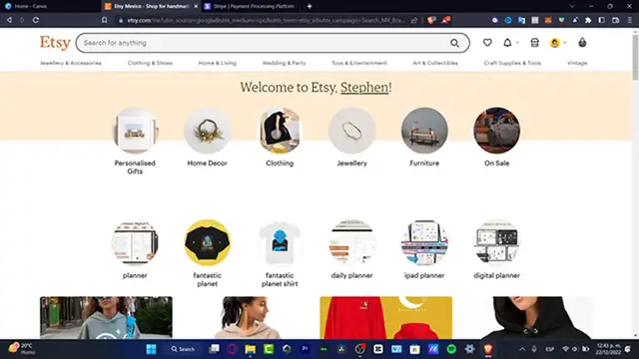Reload the page with the refresh icon
Viewport: 639px width, 359px height.
coord(36,20)
